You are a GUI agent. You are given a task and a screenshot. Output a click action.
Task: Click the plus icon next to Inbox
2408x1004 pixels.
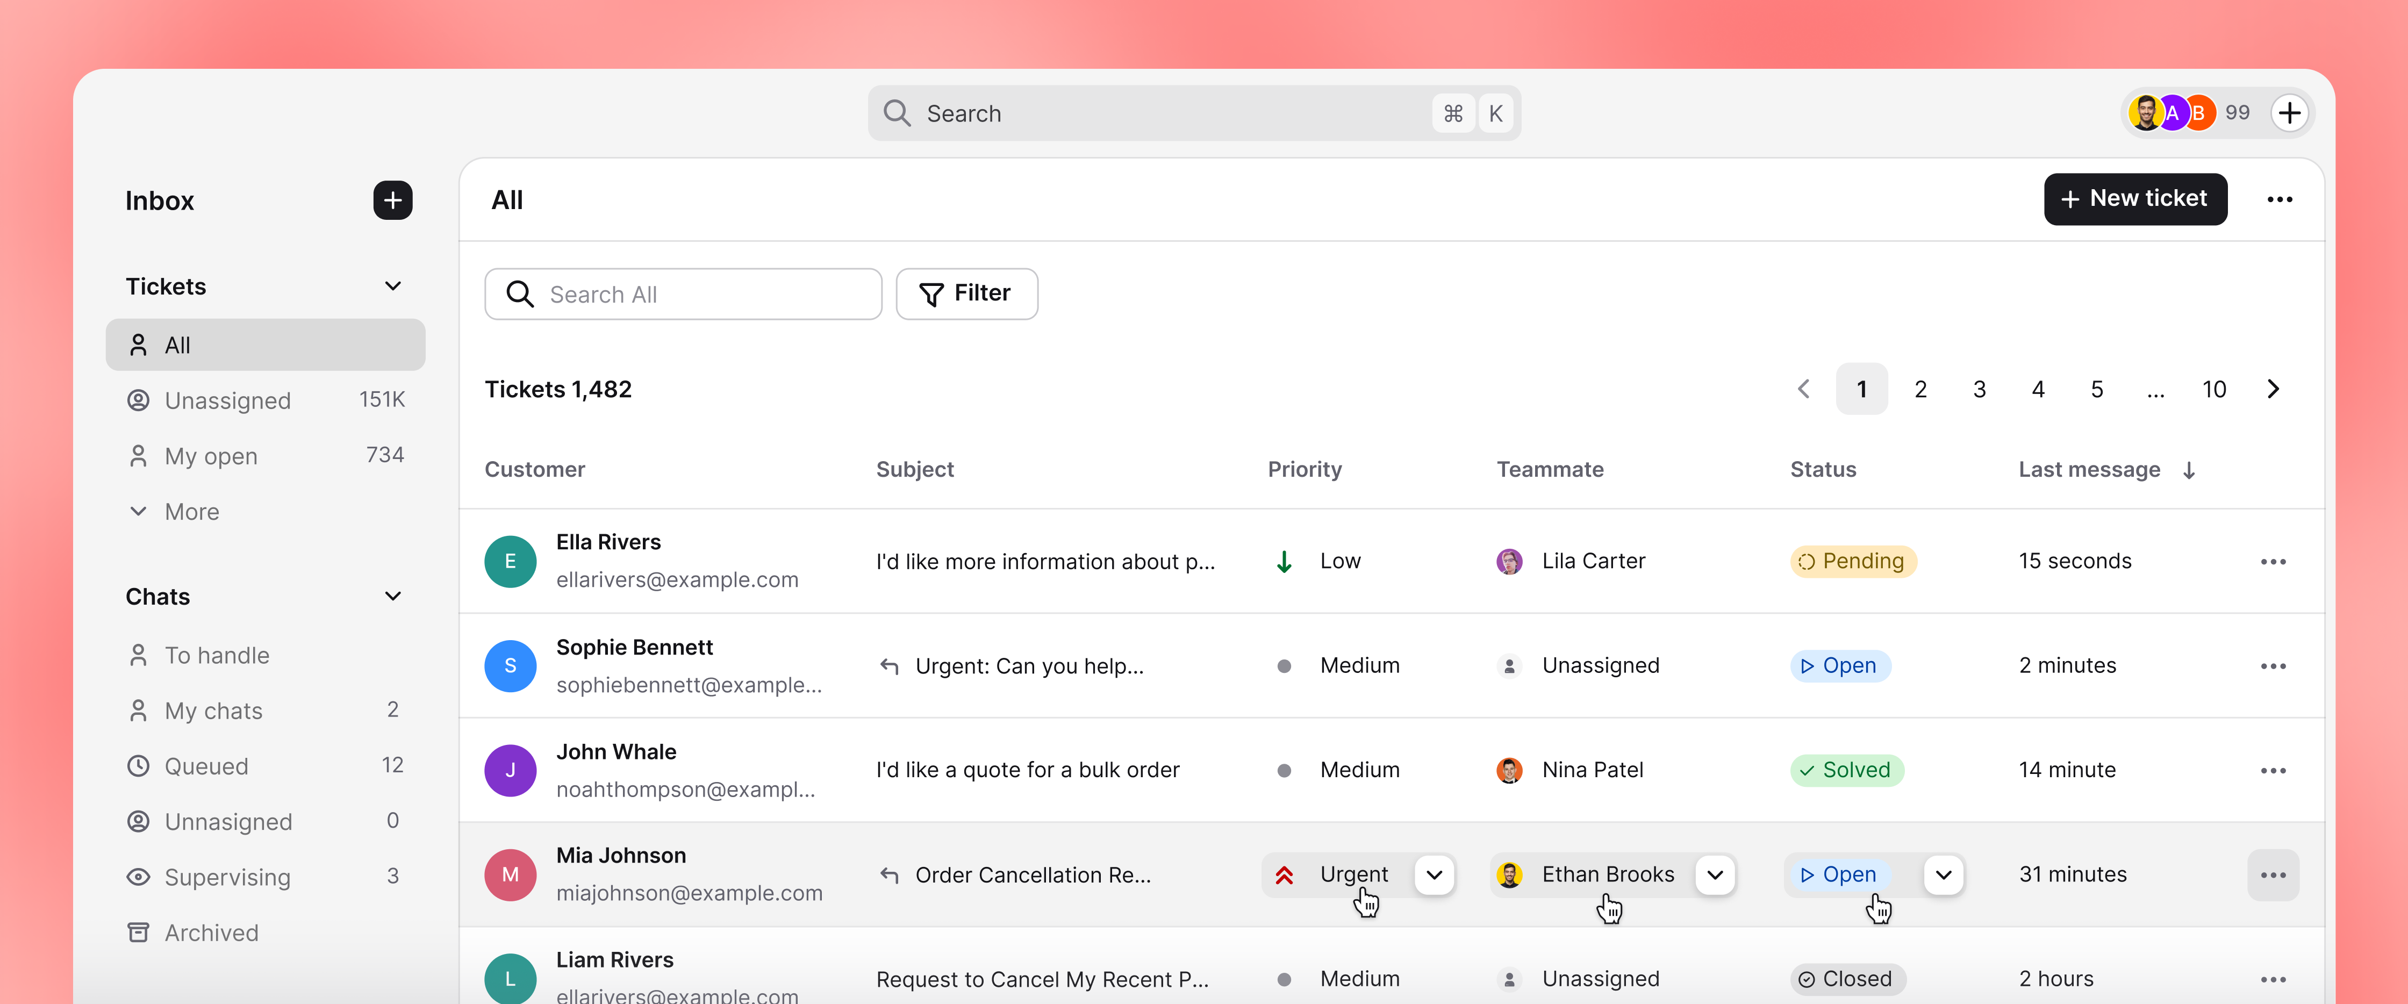coord(392,200)
